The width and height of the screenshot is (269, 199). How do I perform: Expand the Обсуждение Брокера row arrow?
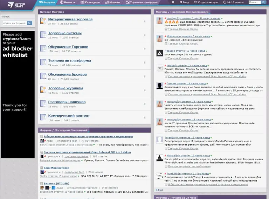pos(145,76)
